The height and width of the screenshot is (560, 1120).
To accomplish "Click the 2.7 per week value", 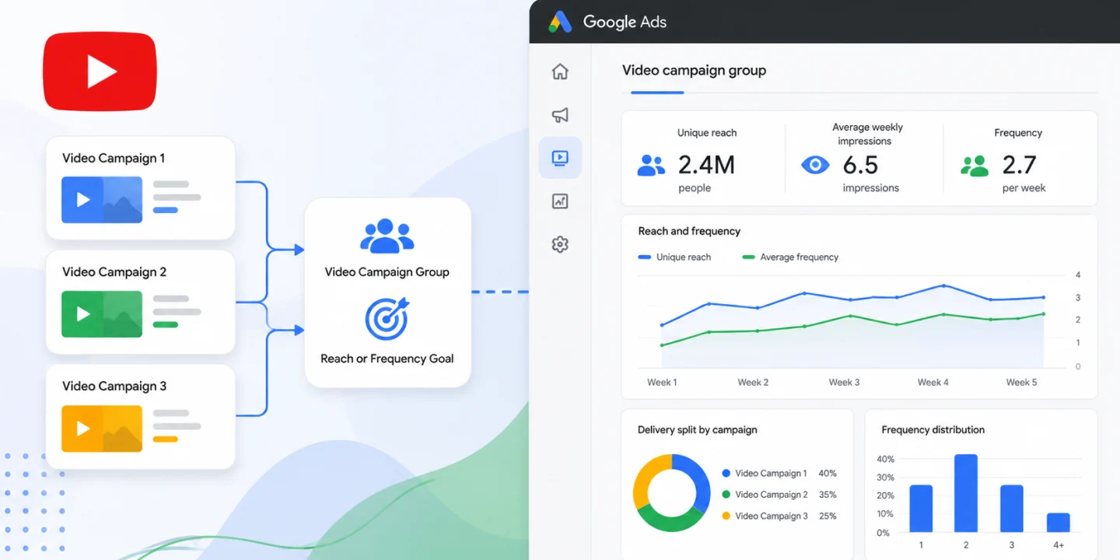I will [1019, 165].
